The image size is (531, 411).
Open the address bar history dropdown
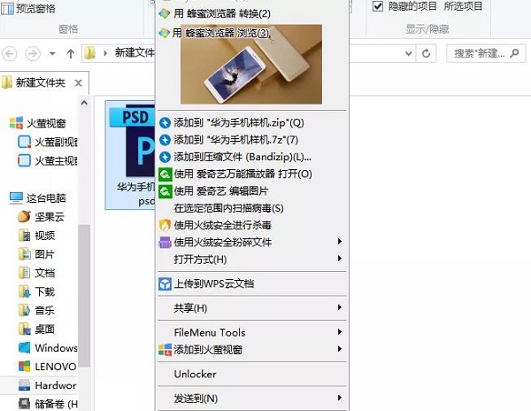click(409, 53)
